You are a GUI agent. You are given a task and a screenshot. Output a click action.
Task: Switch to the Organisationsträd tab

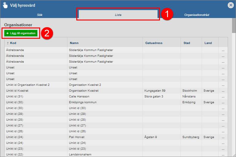pyautogui.click(x=196, y=15)
